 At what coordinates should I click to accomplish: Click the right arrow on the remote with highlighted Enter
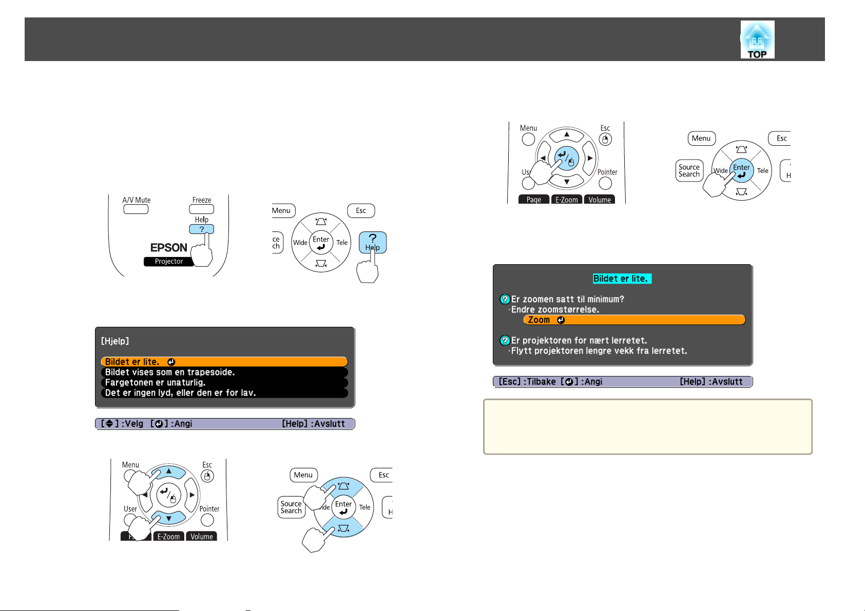coord(590,159)
